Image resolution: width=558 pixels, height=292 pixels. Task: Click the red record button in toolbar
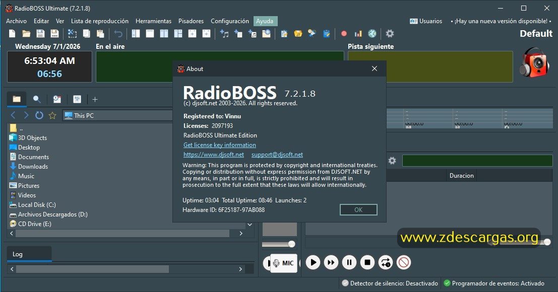344,34
